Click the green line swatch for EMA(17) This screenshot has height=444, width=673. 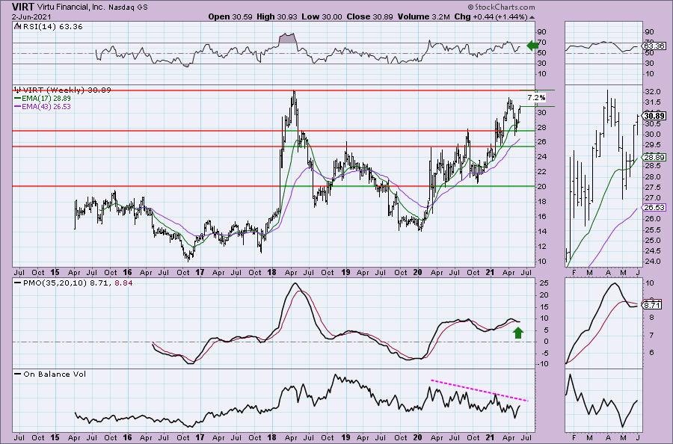click(x=18, y=98)
